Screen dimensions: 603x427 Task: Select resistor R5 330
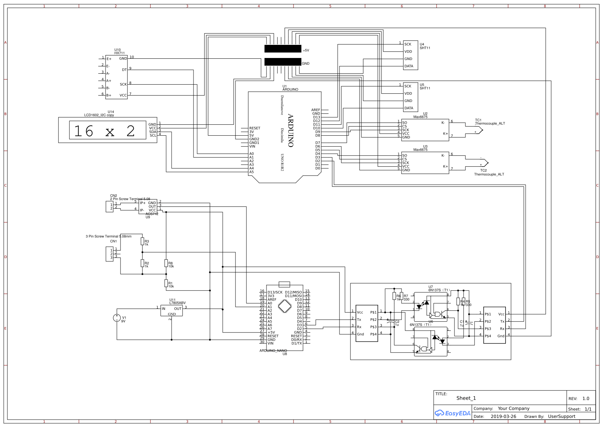(464, 302)
